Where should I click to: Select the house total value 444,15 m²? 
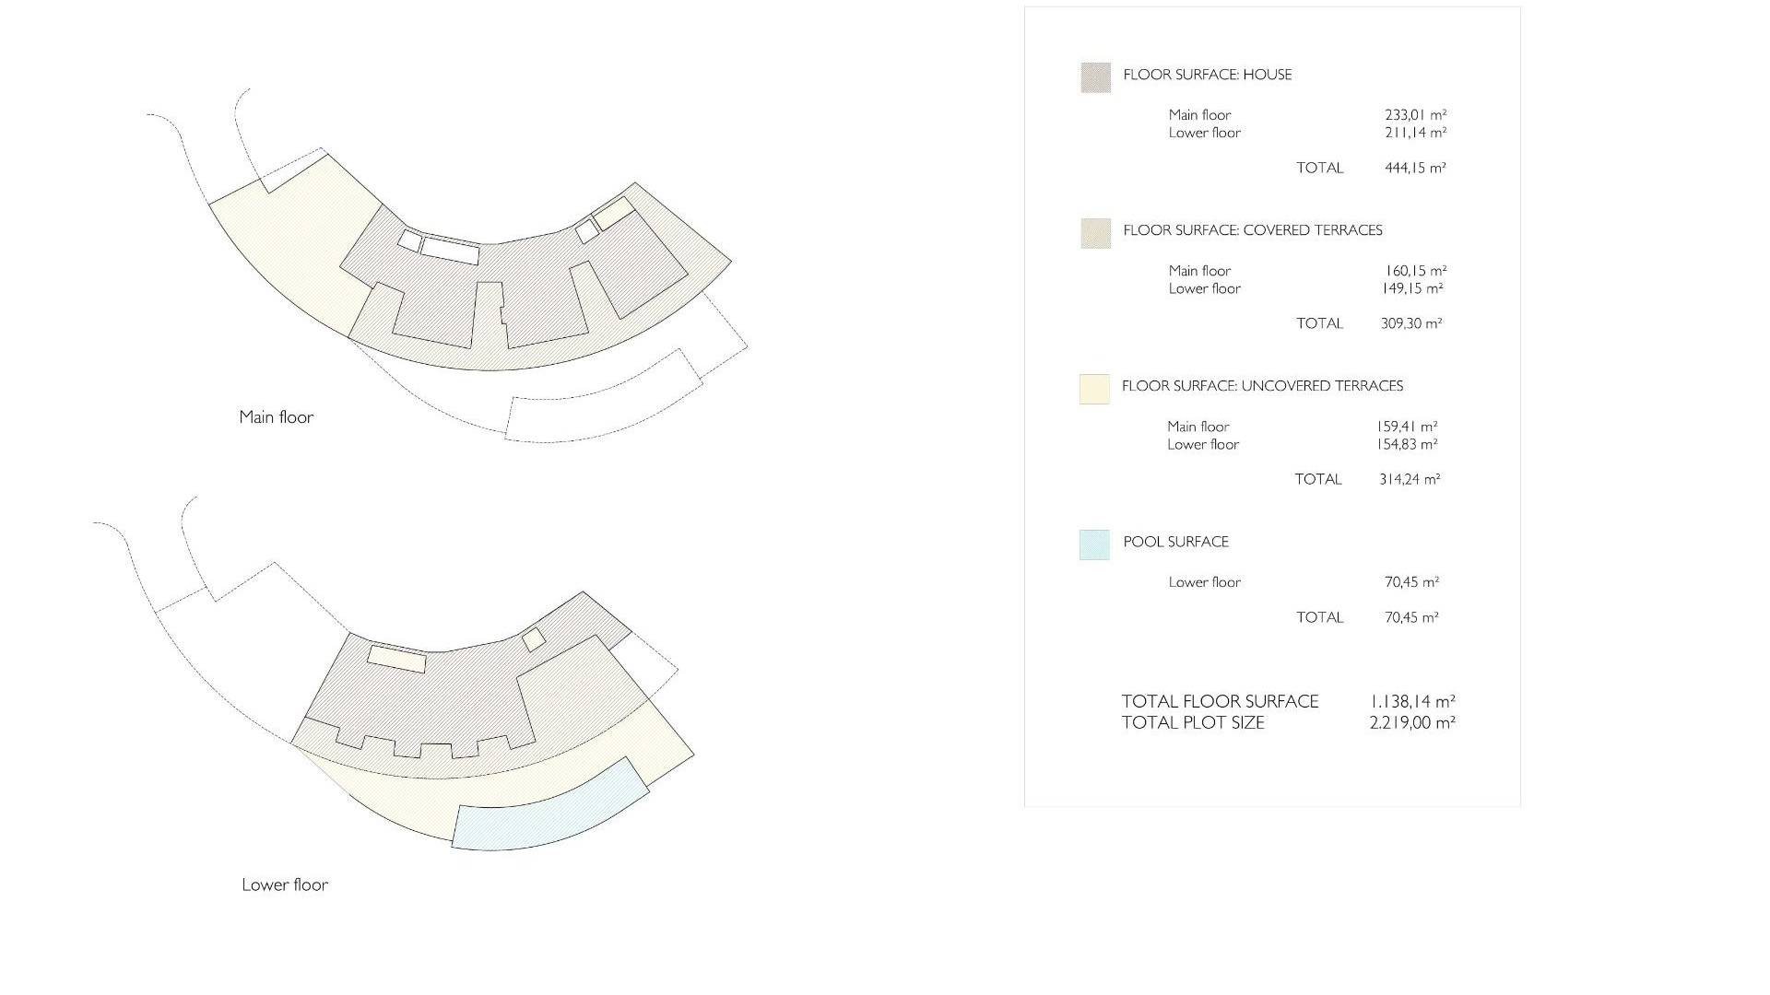tap(1415, 168)
